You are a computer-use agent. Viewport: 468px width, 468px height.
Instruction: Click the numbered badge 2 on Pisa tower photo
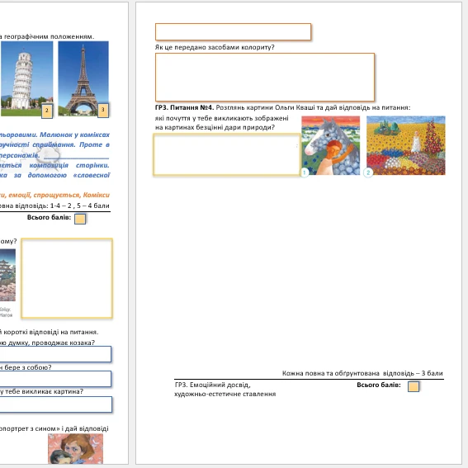47,111
